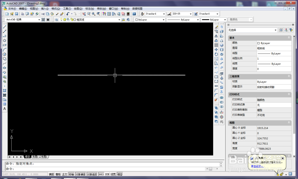Open the Layer Properties Manager icon
This screenshot has width=298, height=179.
(x=56, y=20)
